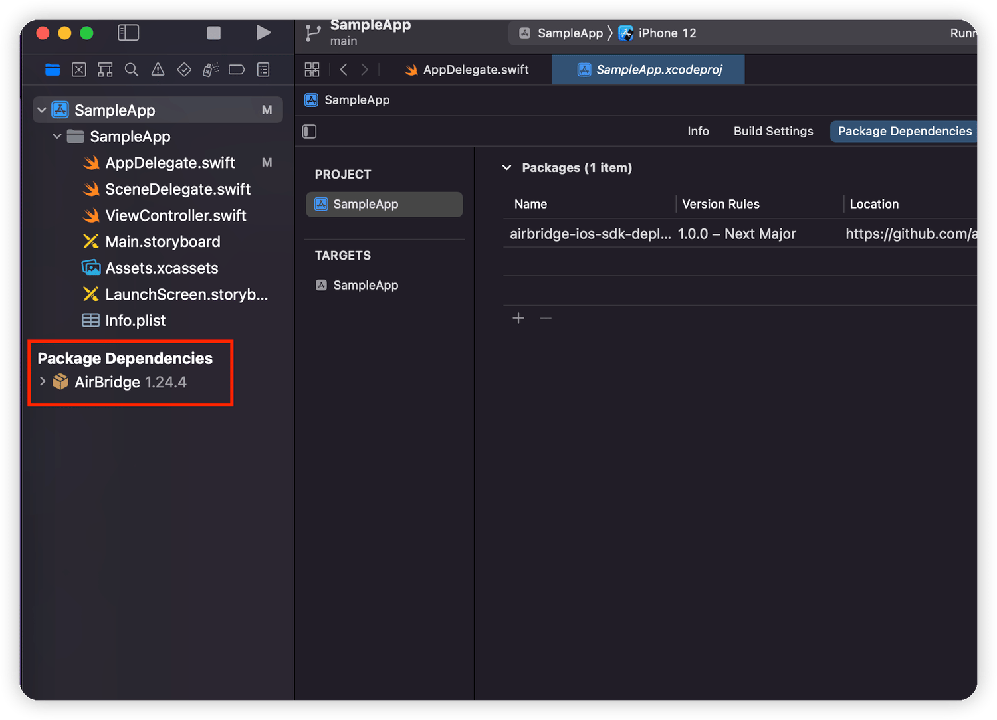Switch to SampleApp.xcodeproj tab

point(648,70)
